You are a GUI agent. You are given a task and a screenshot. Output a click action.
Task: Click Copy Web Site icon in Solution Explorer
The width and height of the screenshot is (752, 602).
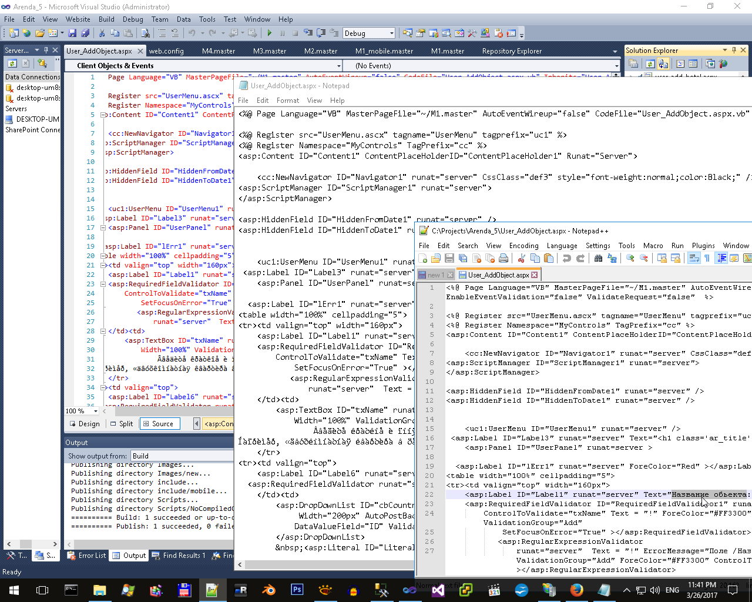[x=710, y=63]
